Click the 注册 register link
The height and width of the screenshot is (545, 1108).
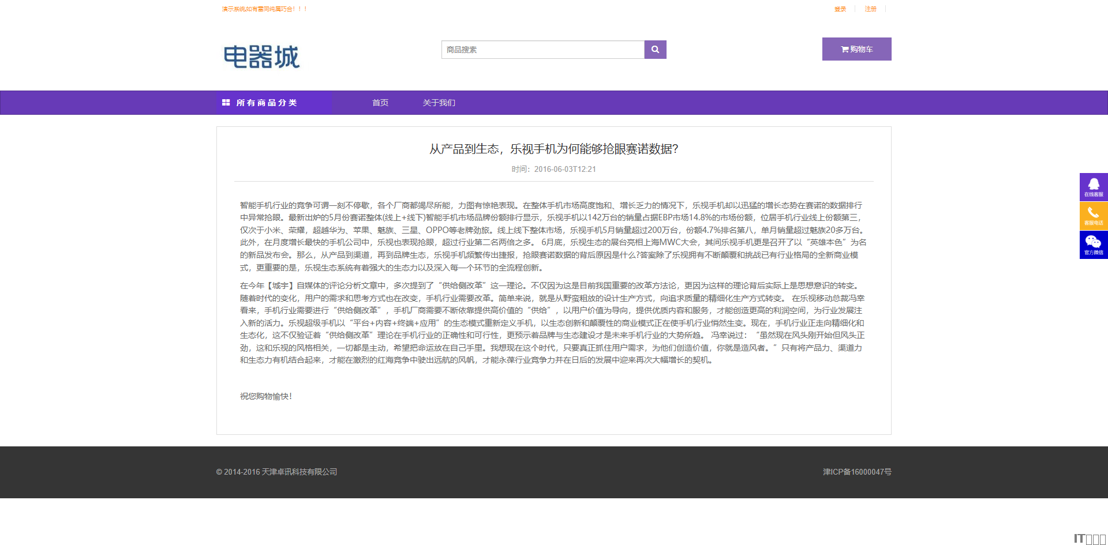(871, 9)
